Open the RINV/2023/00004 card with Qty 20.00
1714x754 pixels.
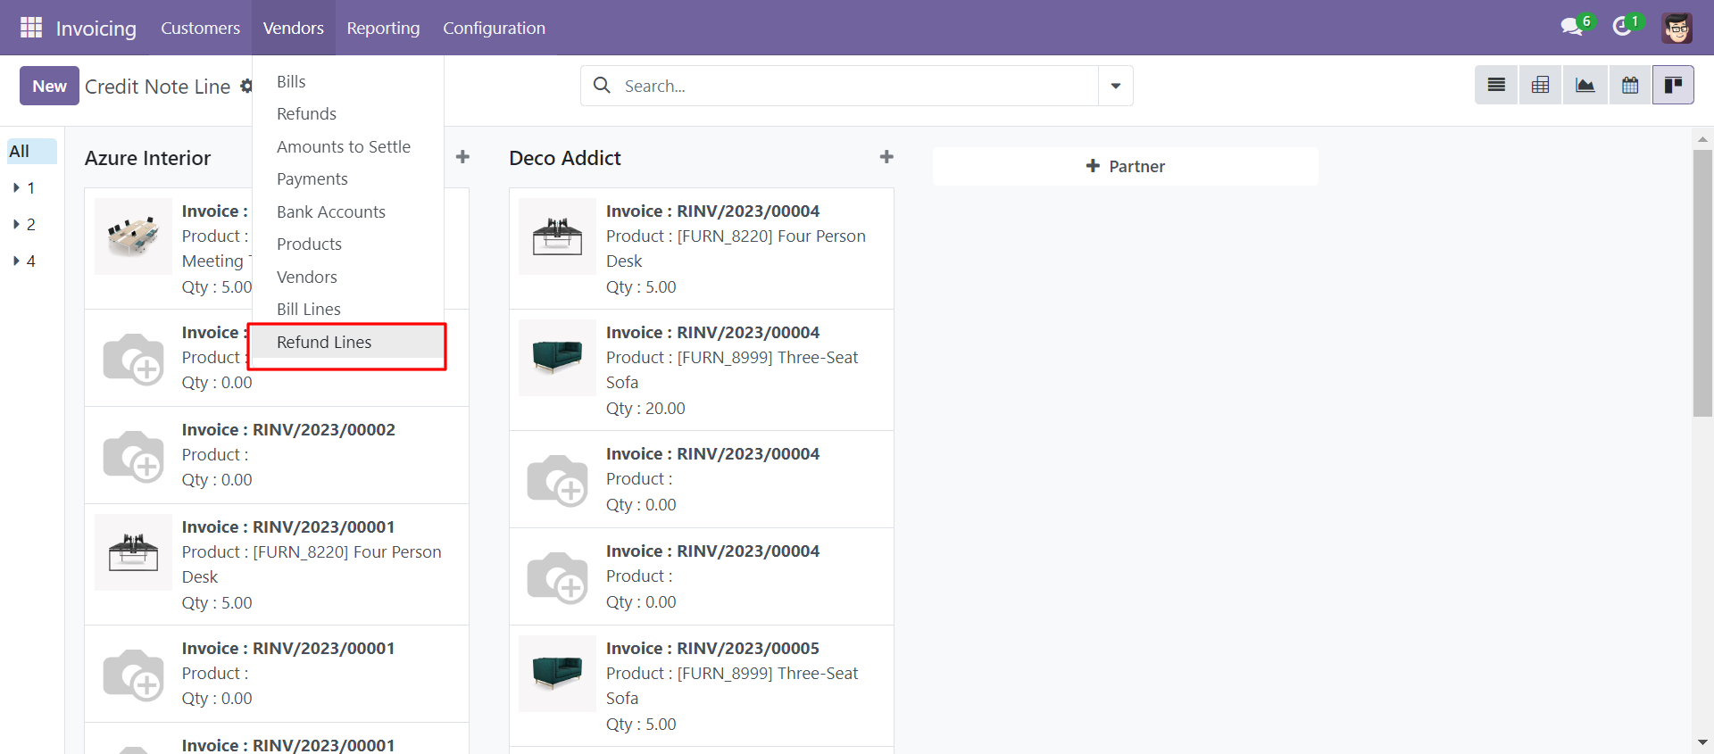tap(701, 369)
